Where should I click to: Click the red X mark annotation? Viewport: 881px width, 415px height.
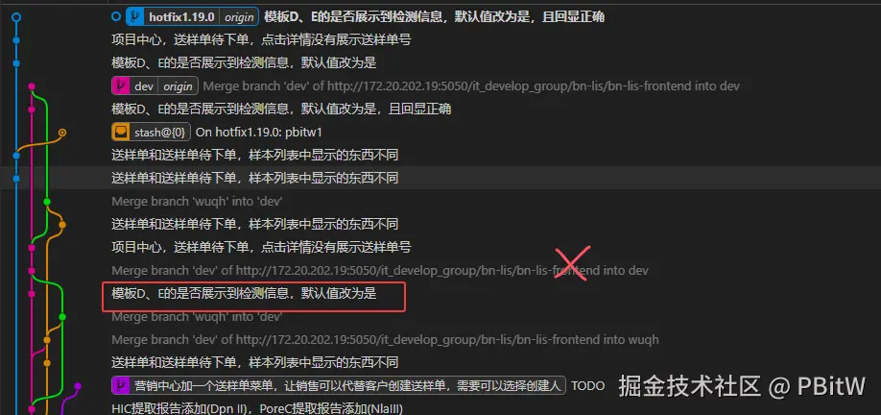click(x=572, y=263)
